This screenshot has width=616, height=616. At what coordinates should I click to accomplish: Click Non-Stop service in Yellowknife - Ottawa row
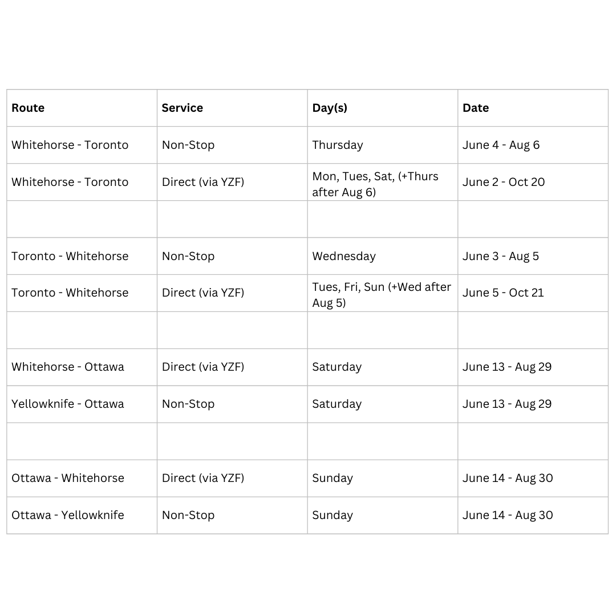tap(188, 404)
